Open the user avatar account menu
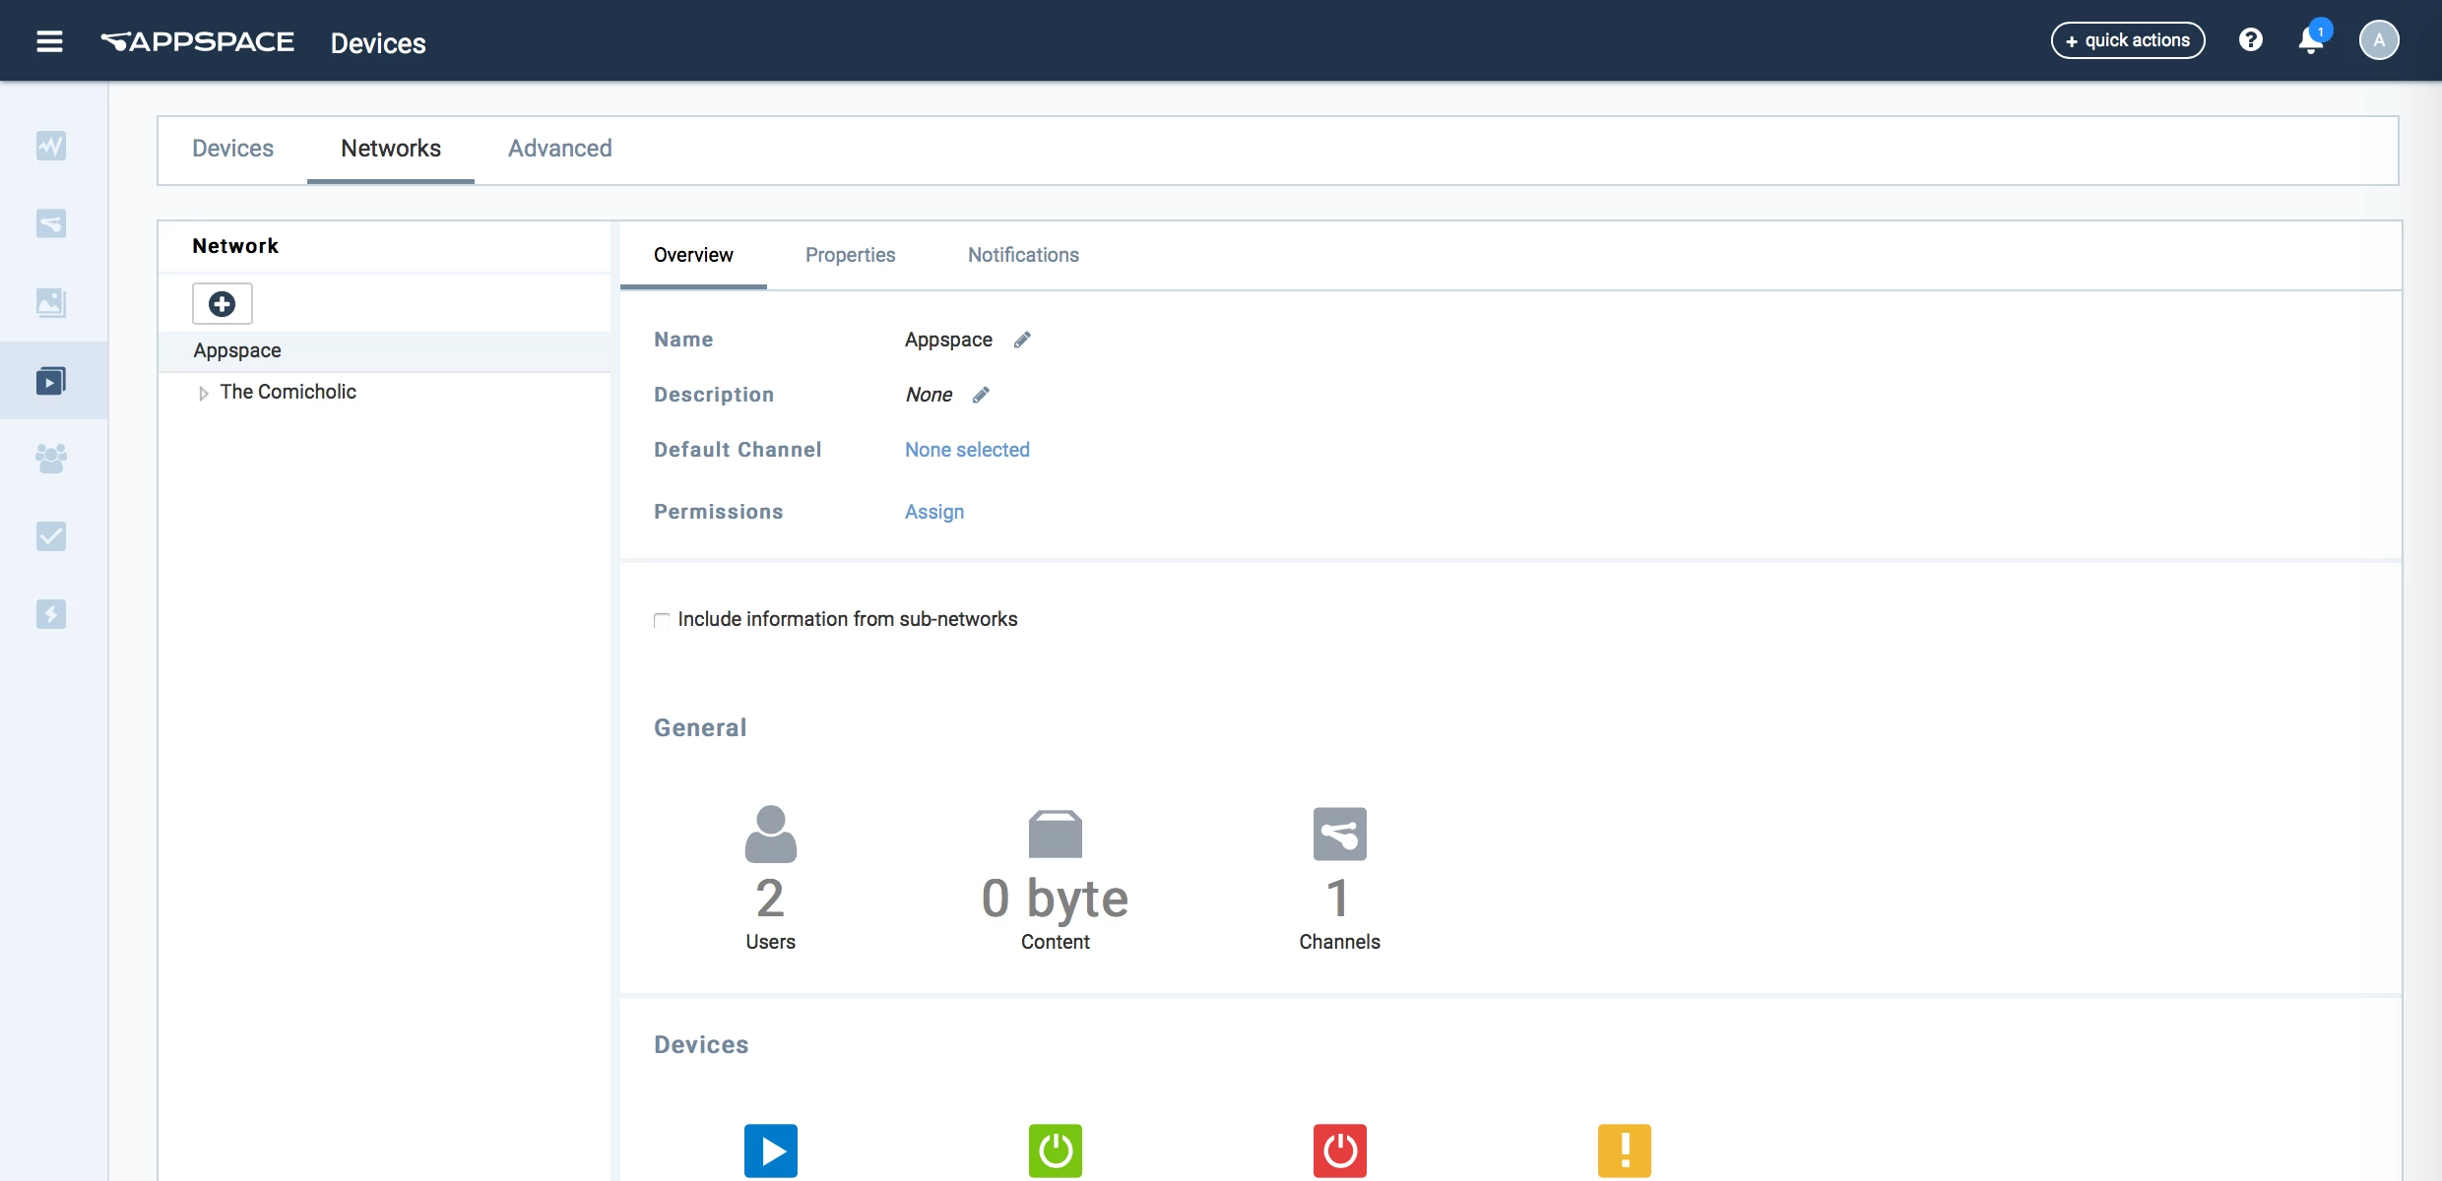2442x1181 pixels. click(x=2378, y=40)
